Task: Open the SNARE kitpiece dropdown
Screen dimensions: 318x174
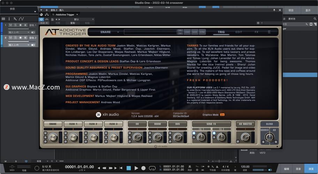Action: click(109, 32)
